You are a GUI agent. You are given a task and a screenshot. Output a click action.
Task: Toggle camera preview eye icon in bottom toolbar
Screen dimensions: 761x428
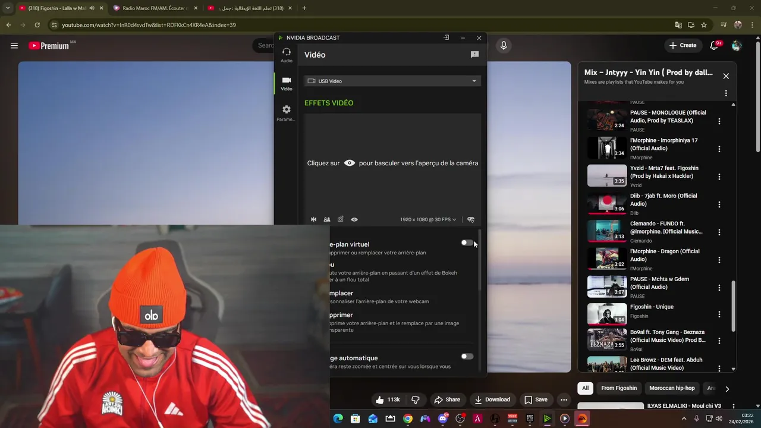[x=354, y=219]
